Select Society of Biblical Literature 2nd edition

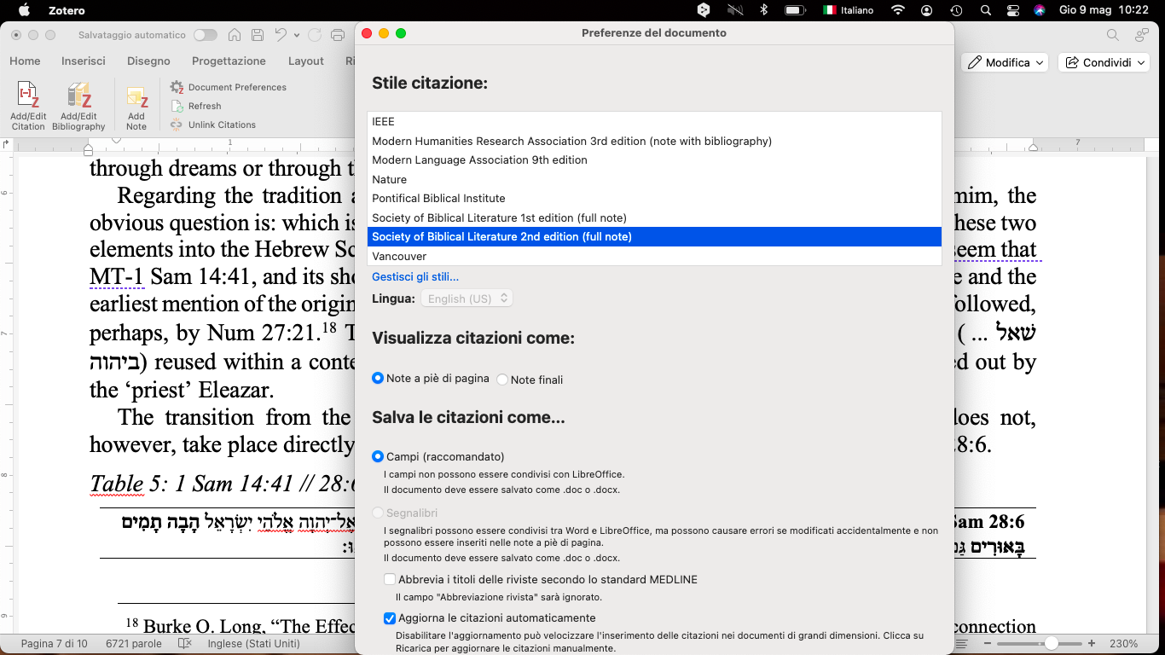(654, 236)
